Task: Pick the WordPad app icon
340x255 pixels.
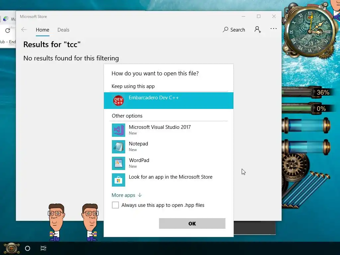Action: point(119,163)
